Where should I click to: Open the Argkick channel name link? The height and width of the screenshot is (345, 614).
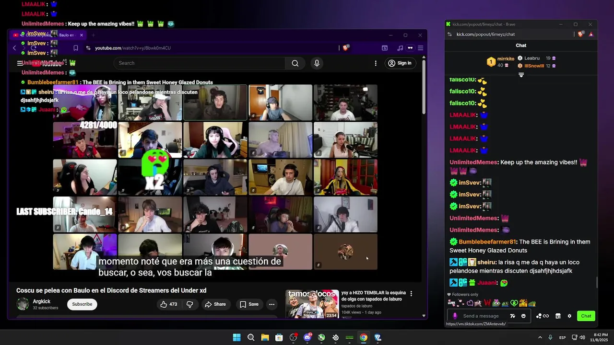(x=41, y=301)
